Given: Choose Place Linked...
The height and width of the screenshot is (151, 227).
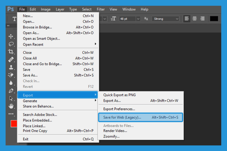Looking at the screenshot, I should [x=58, y=126].
